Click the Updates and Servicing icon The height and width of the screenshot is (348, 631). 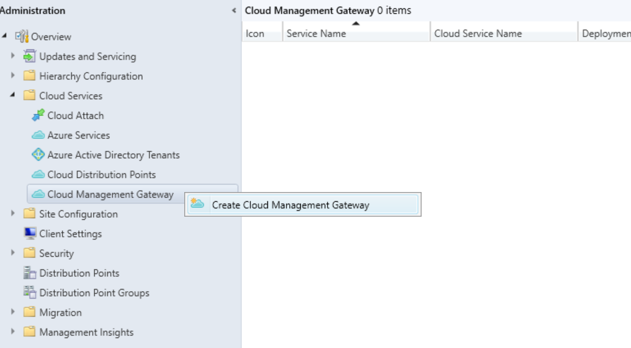coord(30,56)
